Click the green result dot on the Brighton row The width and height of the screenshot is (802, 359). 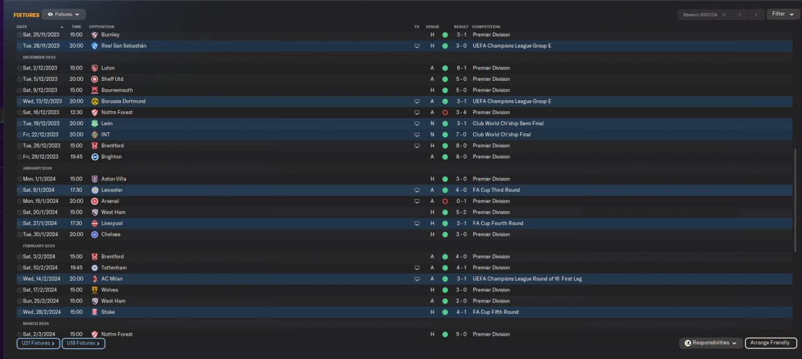(x=445, y=157)
